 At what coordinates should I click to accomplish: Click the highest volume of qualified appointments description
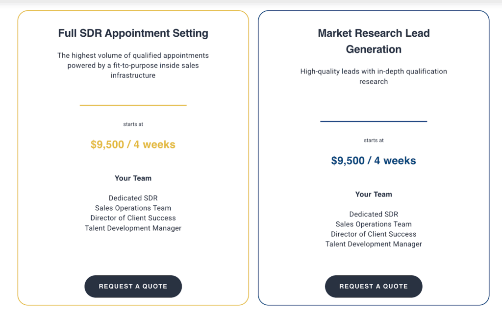pyautogui.click(x=133, y=65)
